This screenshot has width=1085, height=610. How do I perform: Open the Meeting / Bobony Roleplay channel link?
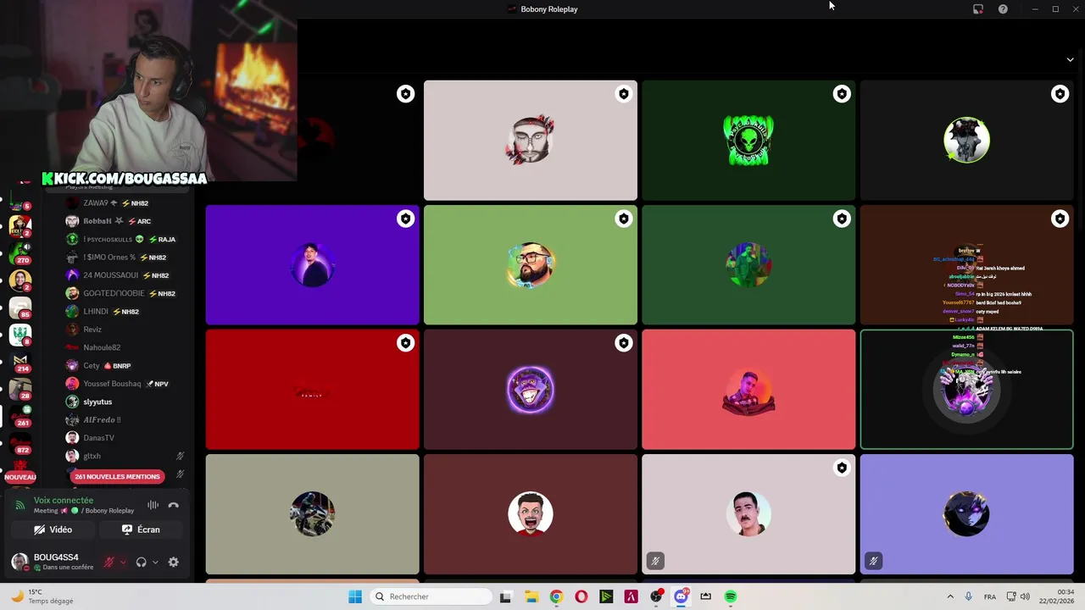[x=84, y=511]
